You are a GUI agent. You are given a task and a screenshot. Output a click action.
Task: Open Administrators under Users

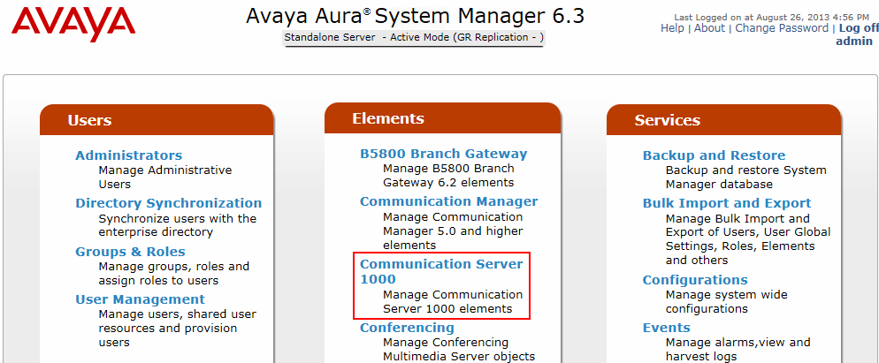129,155
